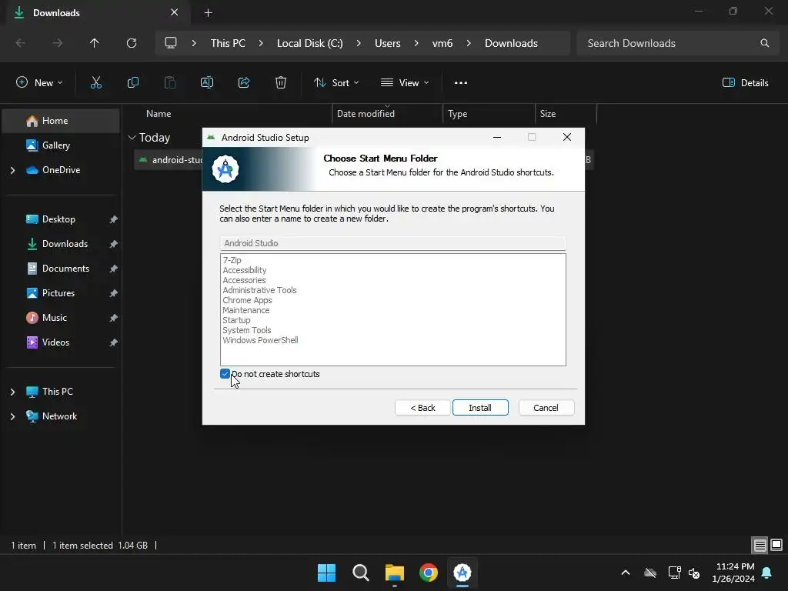Select Windows PowerShell in folder list
The image size is (788, 591).
point(260,340)
